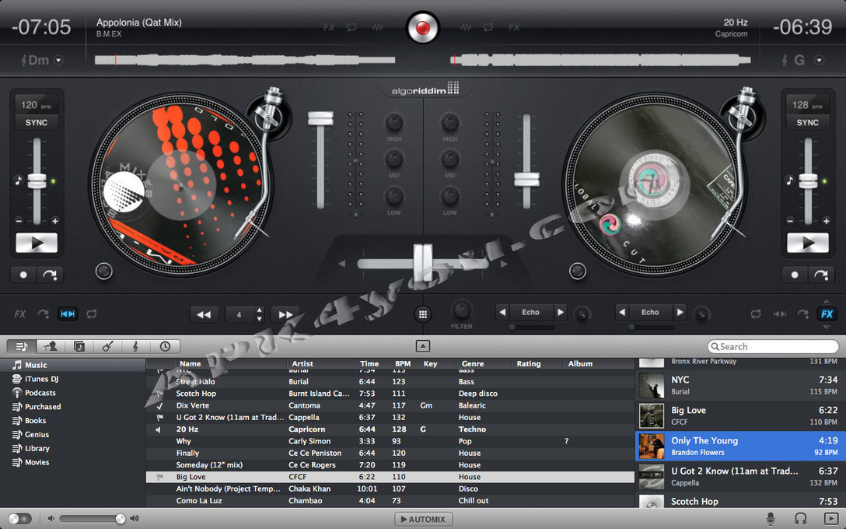Image resolution: width=846 pixels, height=529 pixels.
Task: Switch to the Genres guitar tab
Action: point(107,346)
